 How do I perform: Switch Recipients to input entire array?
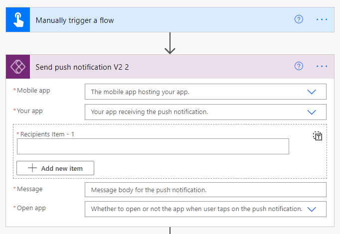(318, 136)
